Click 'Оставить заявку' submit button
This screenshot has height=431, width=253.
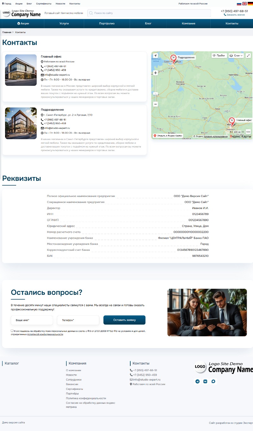pyautogui.click(x=124, y=320)
